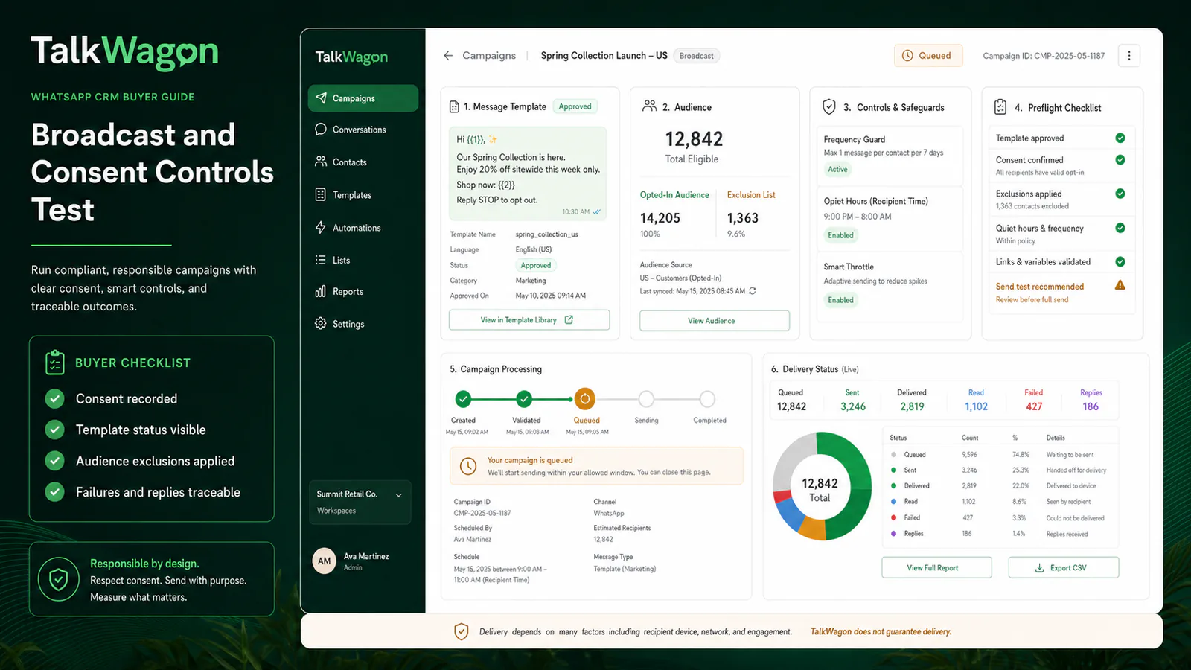
Task: Click the Audience people icon
Action: 650,106
